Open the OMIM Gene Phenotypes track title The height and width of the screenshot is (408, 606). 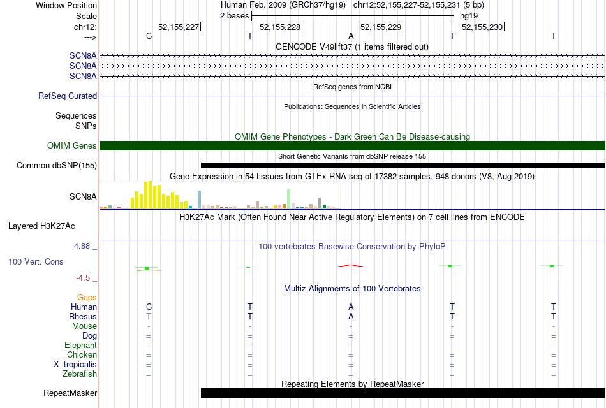coord(353,136)
